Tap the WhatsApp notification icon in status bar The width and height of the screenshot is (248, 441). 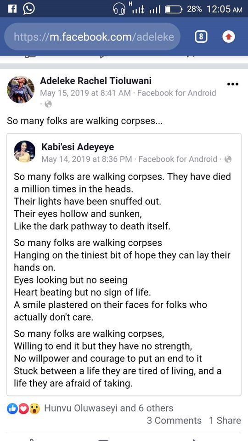[x=29, y=8]
